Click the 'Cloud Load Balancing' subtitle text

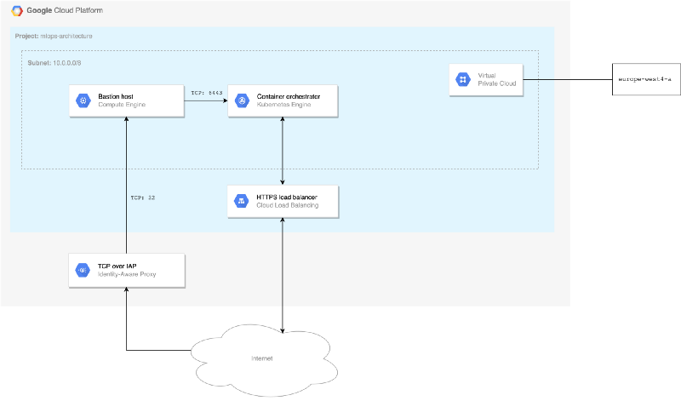click(x=287, y=205)
